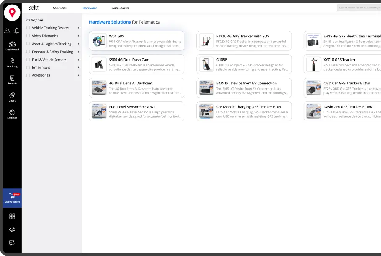Open the W01 GPS product card

137,41
